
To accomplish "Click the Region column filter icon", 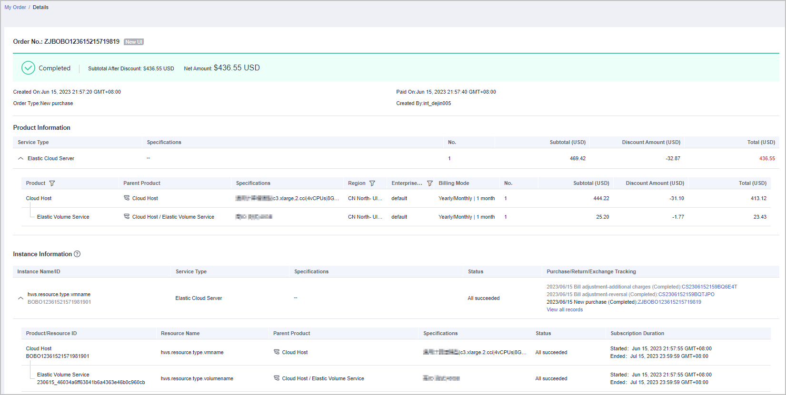I will pyautogui.click(x=372, y=183).
